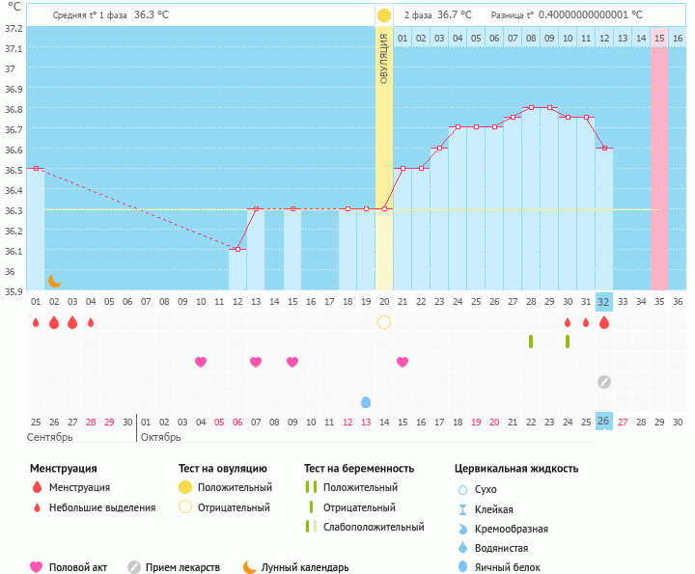Screen dimensions: 695x574
Task: Click the heart icon on cycle day 10
Action: pyautogui.click(x=201, y=362)
